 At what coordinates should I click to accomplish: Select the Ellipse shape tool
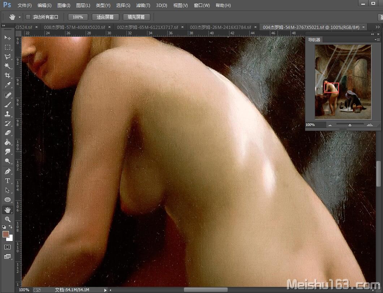[x=8, y=200]
